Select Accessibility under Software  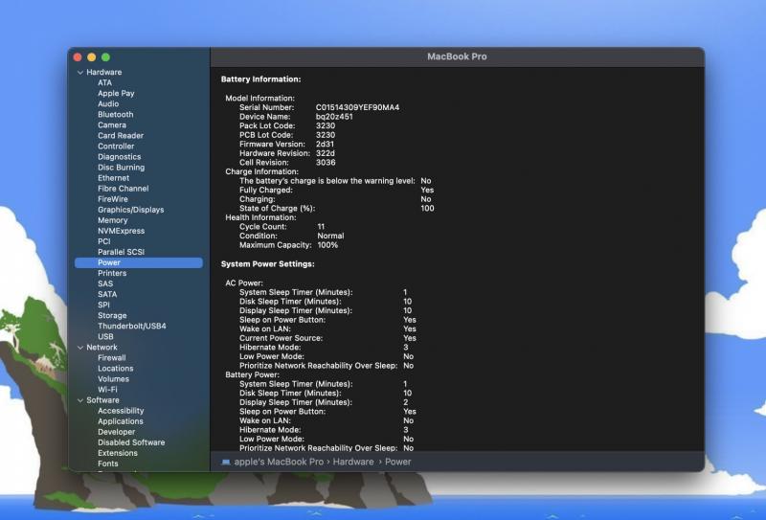(121, 411)
